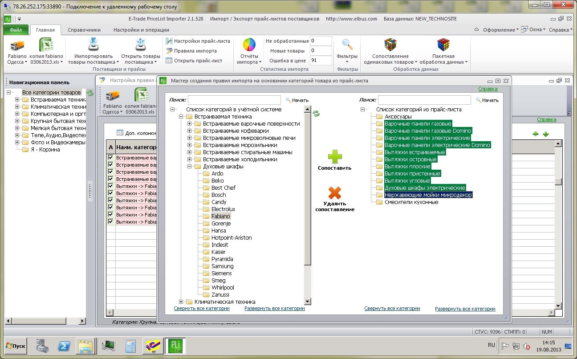Click the left Поиск input field
Screen dimensions: 577x359
pyautogui.click(x=234, y=100)
